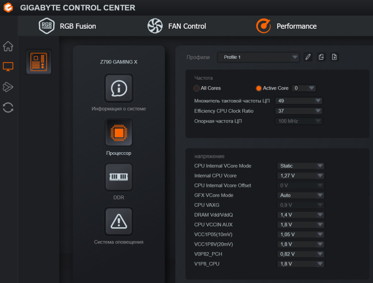The image size is (373, 283).
Task: Open the 100 MHz base clock dropdown
Action: pos(299,121)
